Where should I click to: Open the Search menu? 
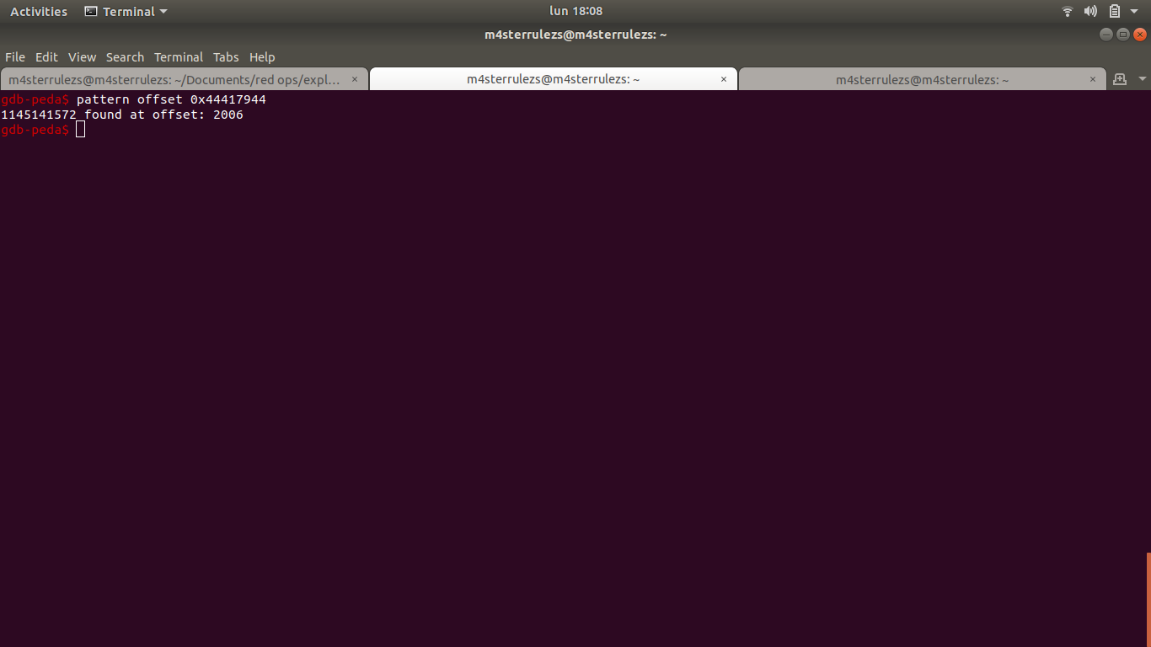(x=125, y=57)
